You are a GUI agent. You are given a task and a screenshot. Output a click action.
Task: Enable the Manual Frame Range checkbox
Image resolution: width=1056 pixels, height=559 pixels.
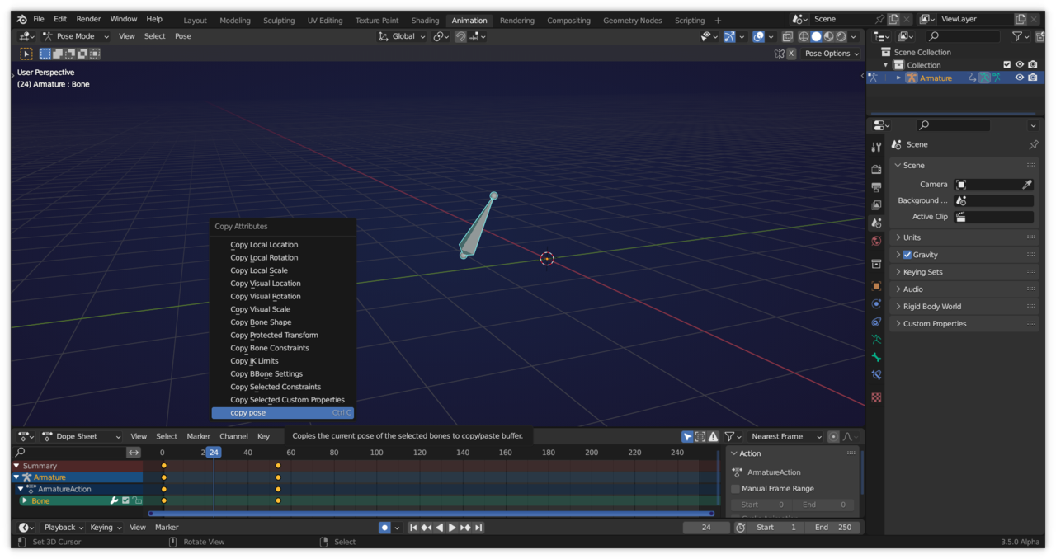(x=736, y=489)
